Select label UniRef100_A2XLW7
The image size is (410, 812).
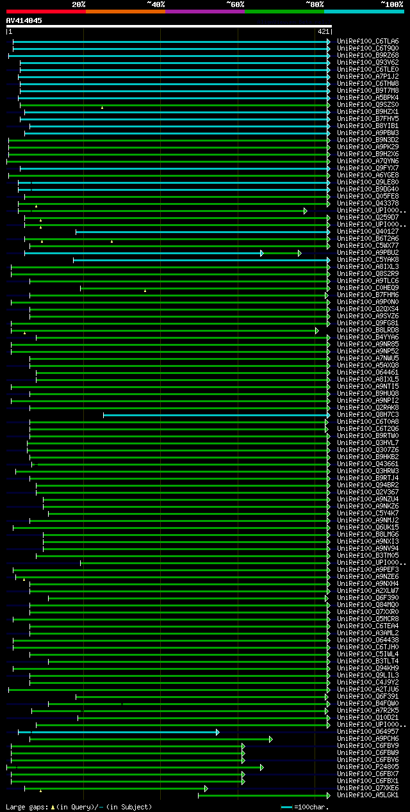point(368,591)
